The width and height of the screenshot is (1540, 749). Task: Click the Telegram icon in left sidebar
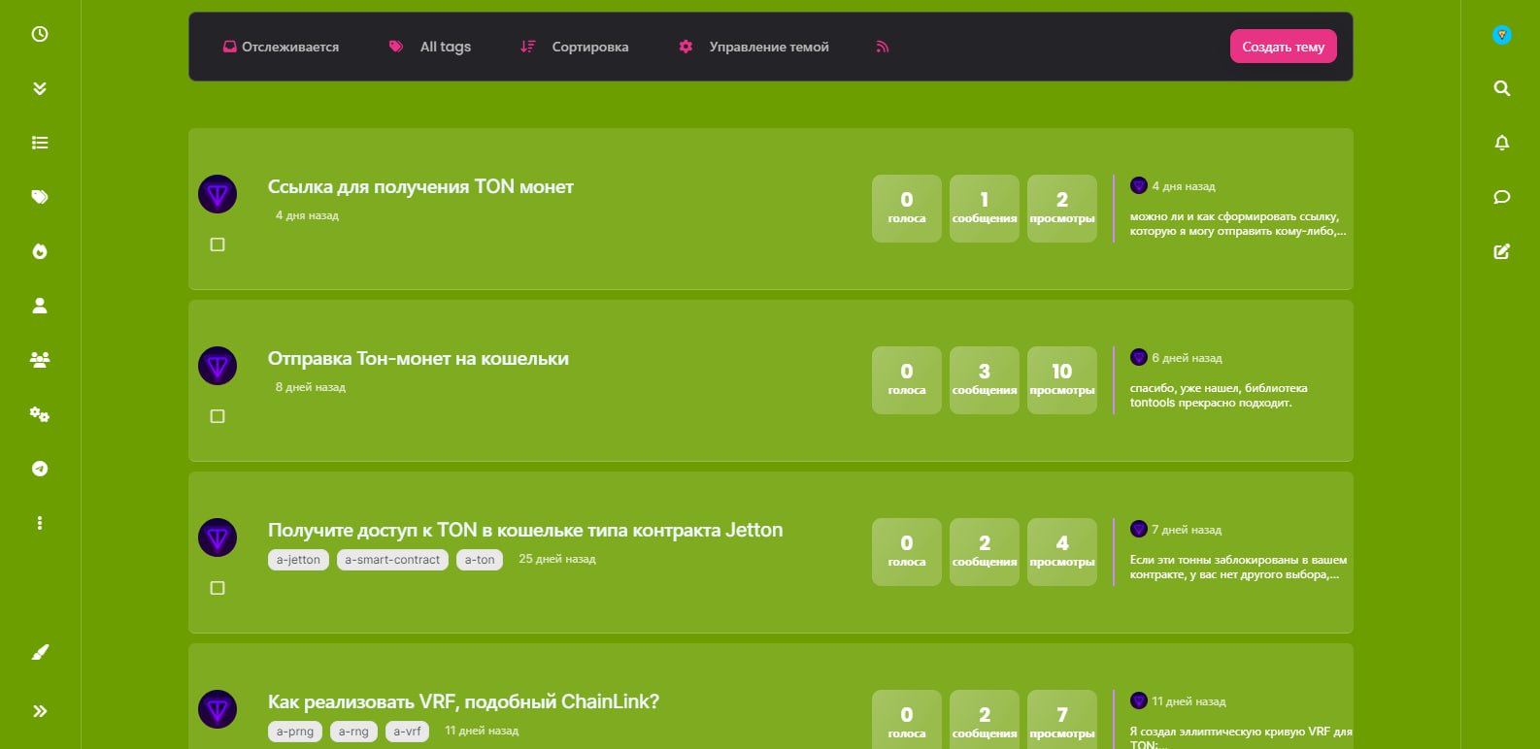coord(40,469)
